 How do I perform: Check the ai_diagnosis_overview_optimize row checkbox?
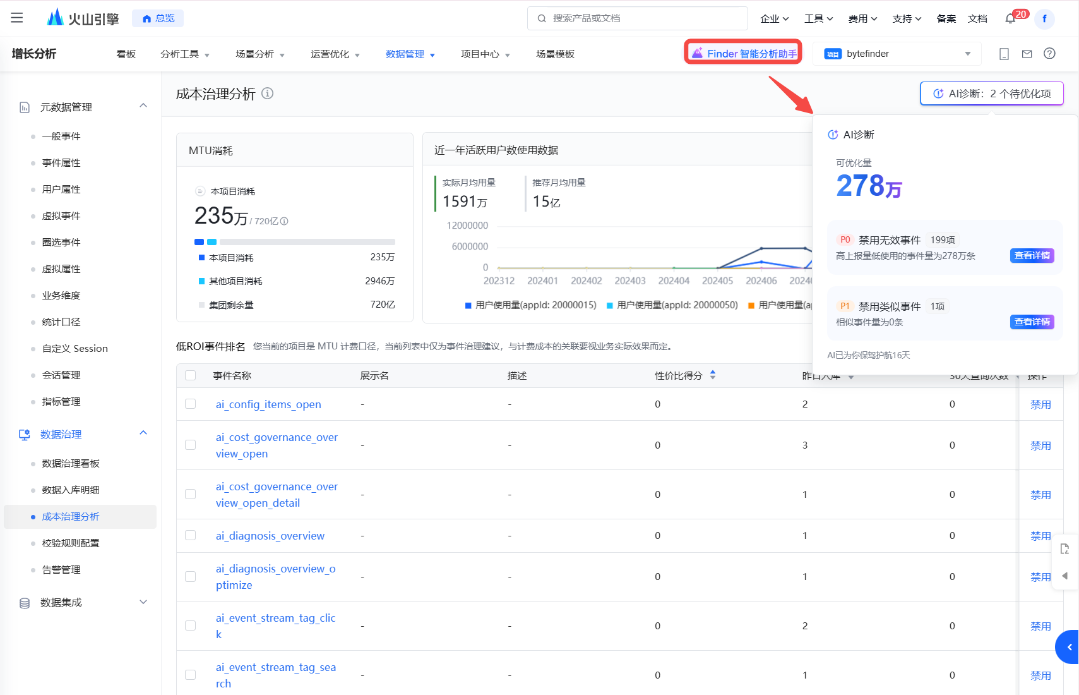190,576
